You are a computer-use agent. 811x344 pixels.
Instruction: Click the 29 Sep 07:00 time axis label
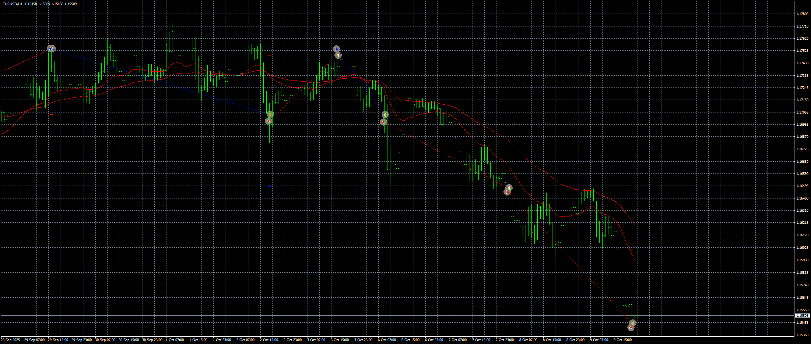35,340
